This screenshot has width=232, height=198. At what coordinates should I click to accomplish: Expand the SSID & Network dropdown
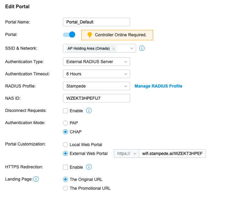132,48
